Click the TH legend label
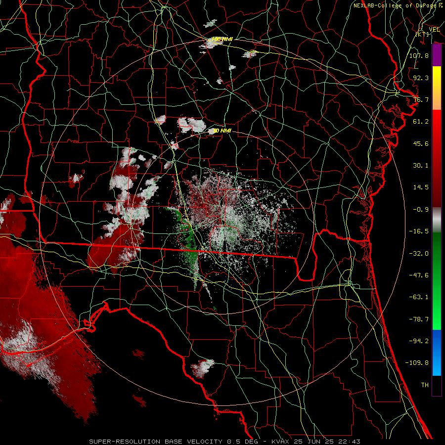The image size is (445, 445). 425,385
